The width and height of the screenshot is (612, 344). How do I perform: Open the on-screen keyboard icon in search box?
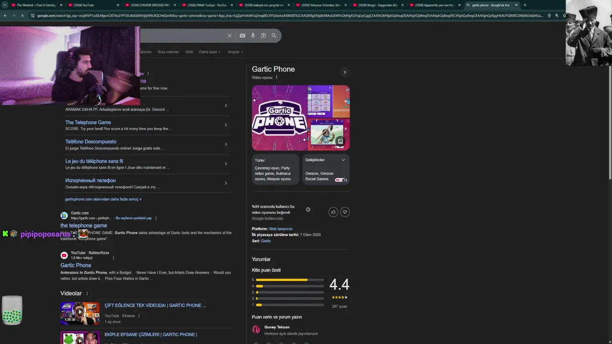pos(242,36)
